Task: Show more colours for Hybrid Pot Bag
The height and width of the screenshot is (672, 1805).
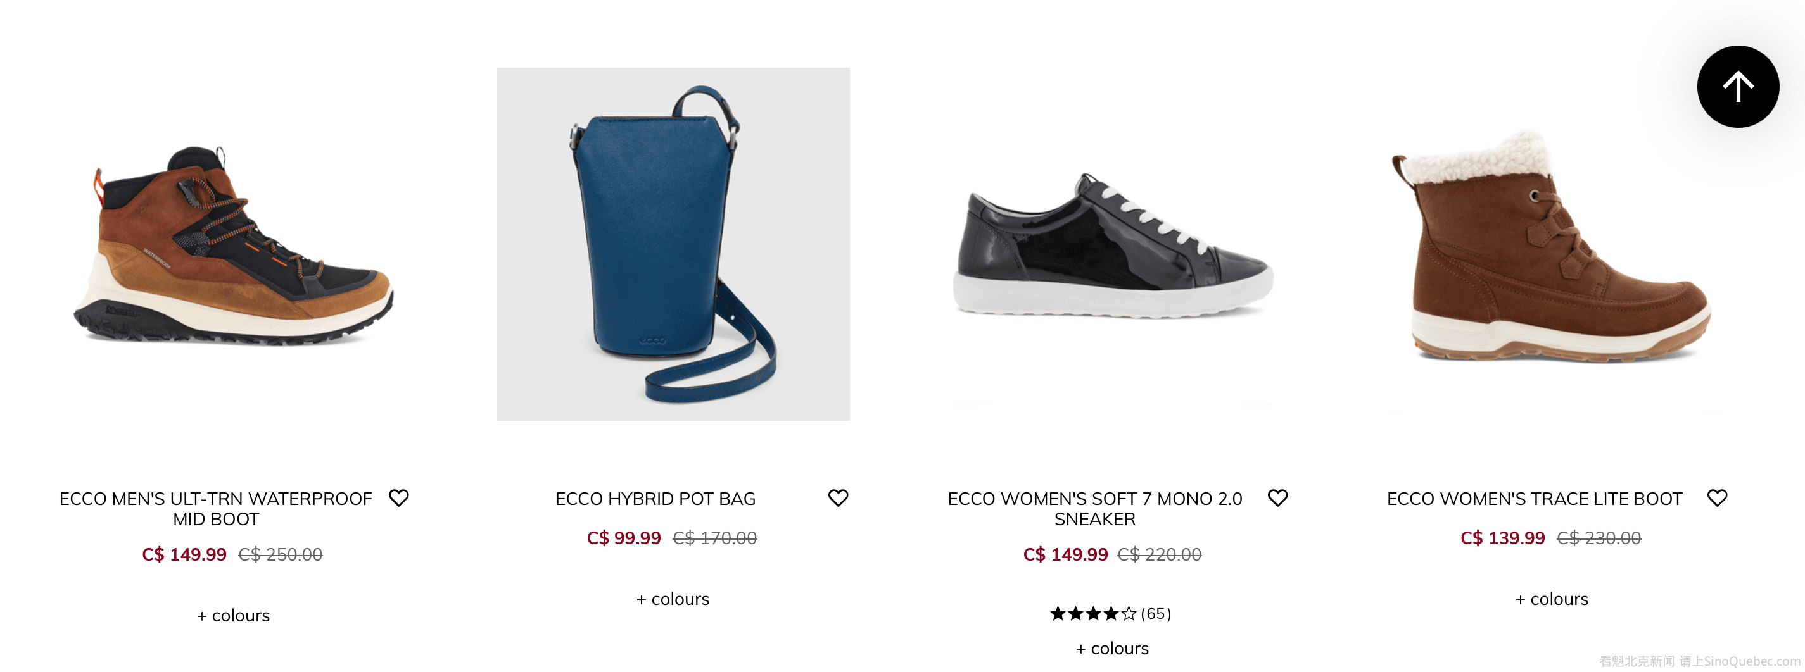Action: click(x=673, y=599)
